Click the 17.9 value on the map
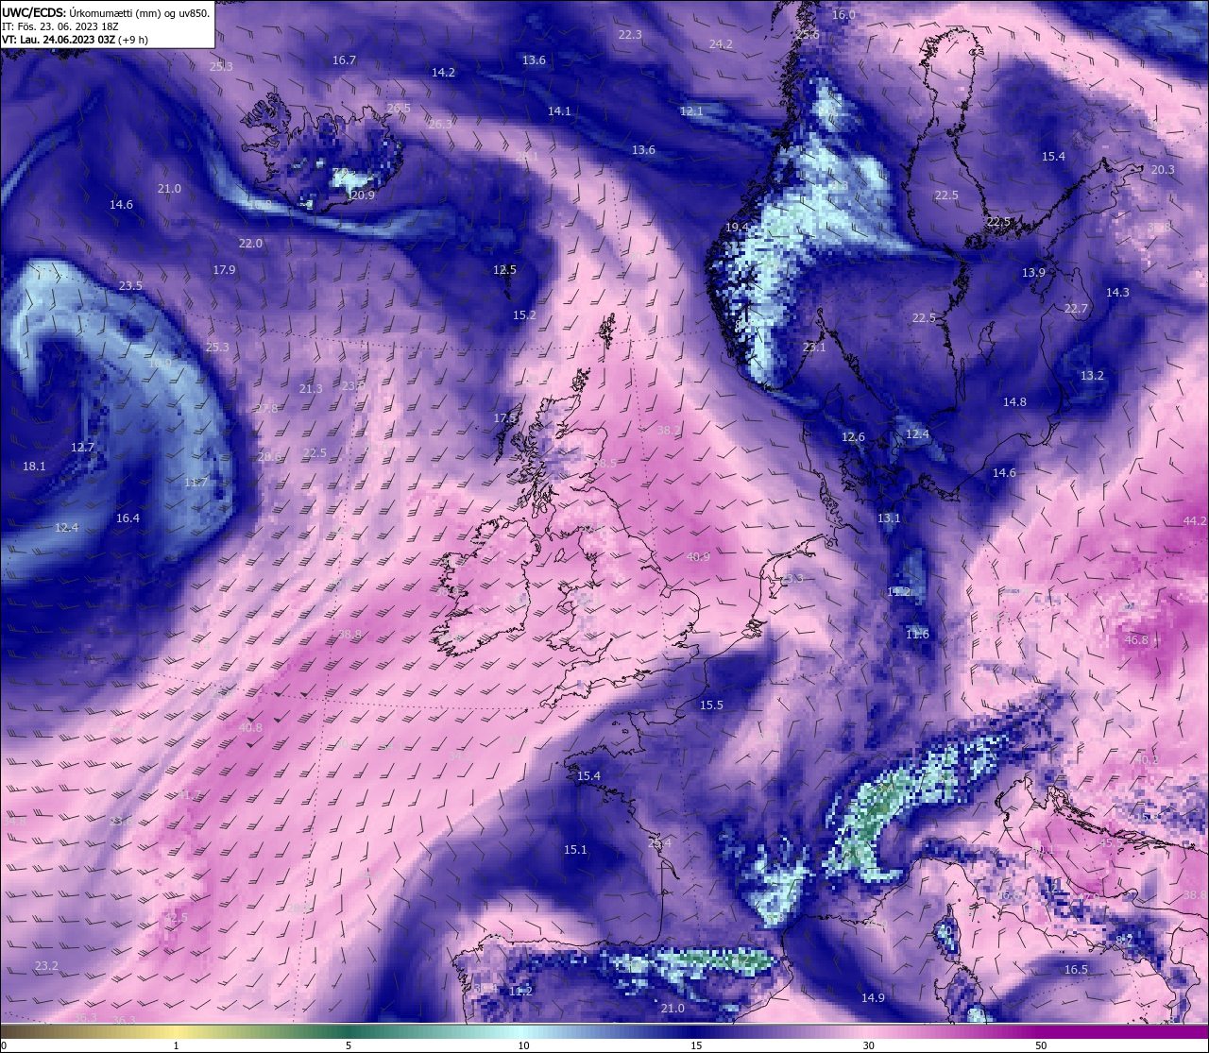 pos(224,270)
